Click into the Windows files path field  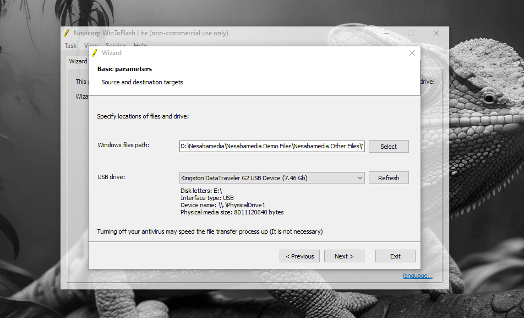point(272,147)
